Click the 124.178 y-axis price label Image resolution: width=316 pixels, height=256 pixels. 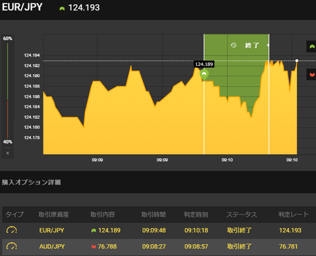32,138
